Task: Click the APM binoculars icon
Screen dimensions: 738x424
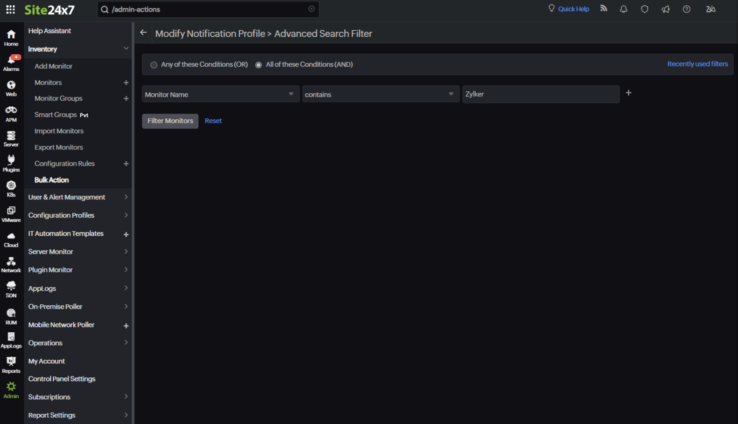Action: [x=11, y=113]
